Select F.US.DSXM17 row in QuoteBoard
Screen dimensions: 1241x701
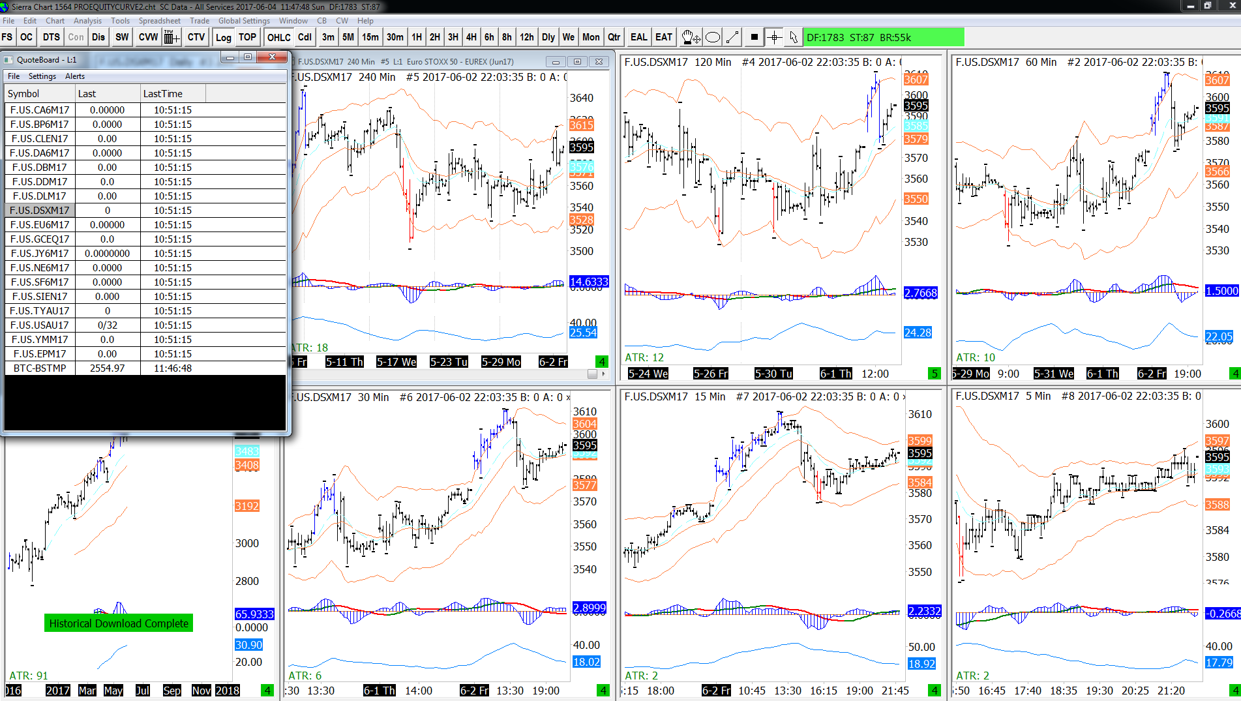click(x=145, y=210)
